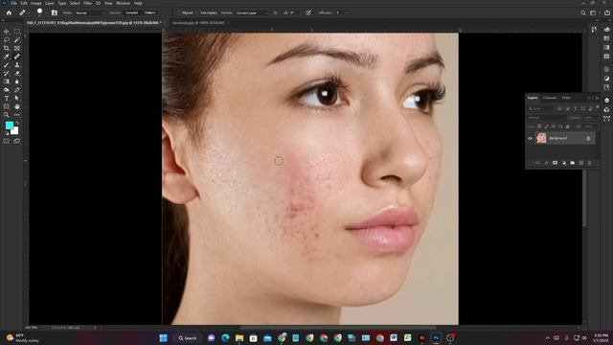Toggle lock image pixels brush icon
The image size is (613, 345).
coord(546,126)
